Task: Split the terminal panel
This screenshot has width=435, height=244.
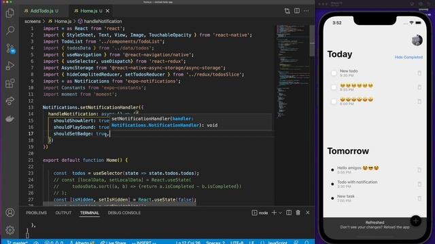Action: coord(289,212)
